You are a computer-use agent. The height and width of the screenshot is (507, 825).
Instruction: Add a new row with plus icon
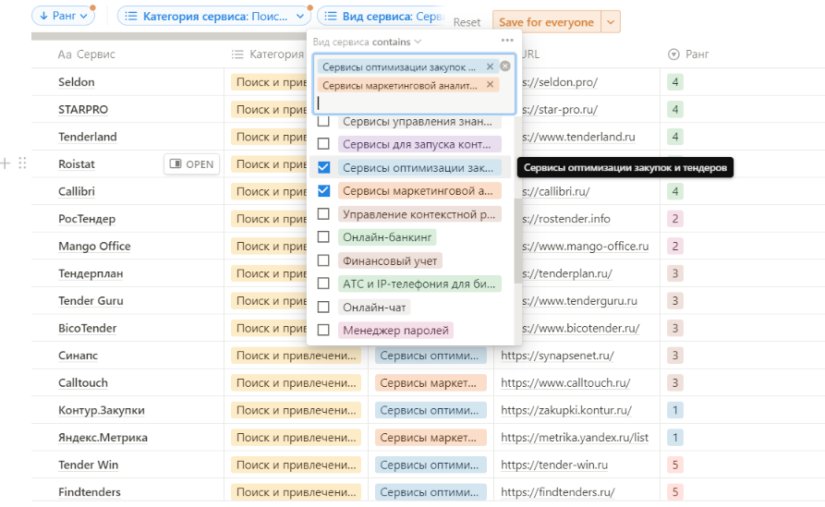tap(6, 163)
